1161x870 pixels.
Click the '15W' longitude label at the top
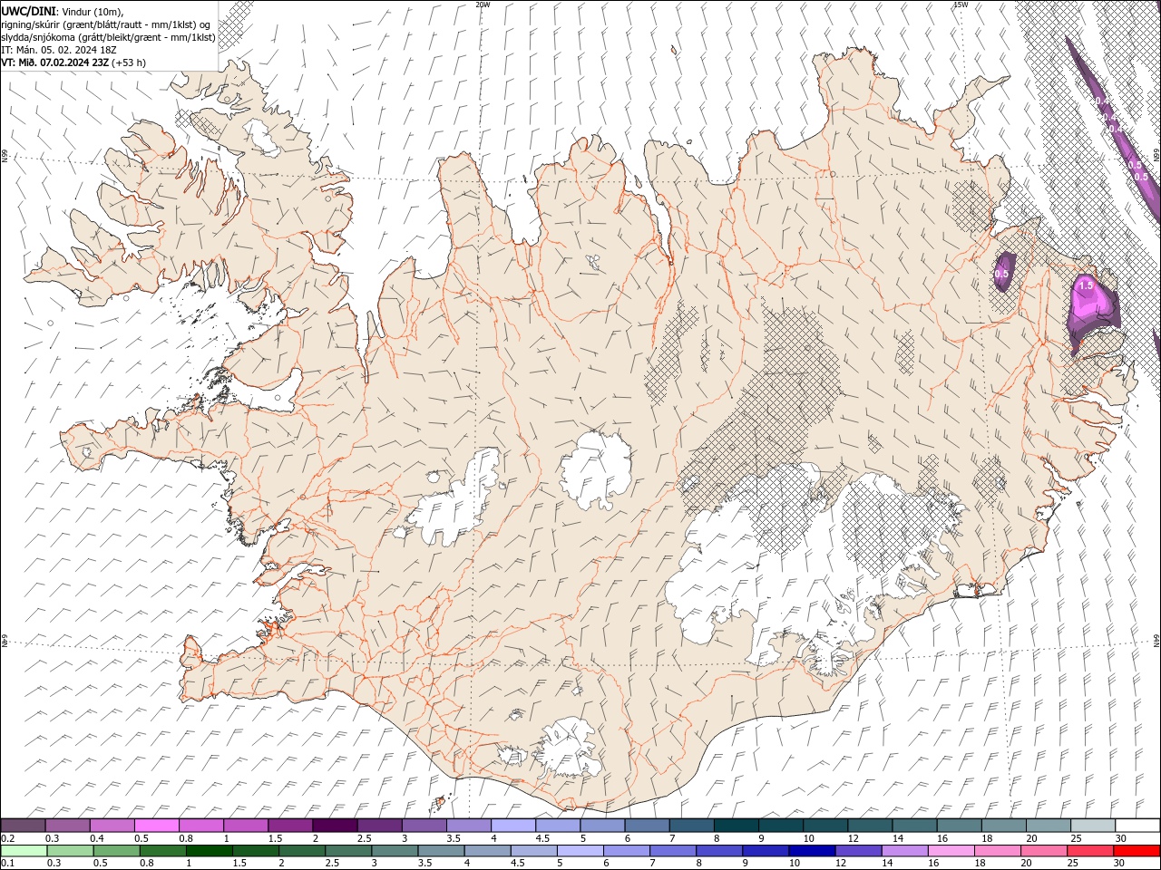(x=961, y=5)
